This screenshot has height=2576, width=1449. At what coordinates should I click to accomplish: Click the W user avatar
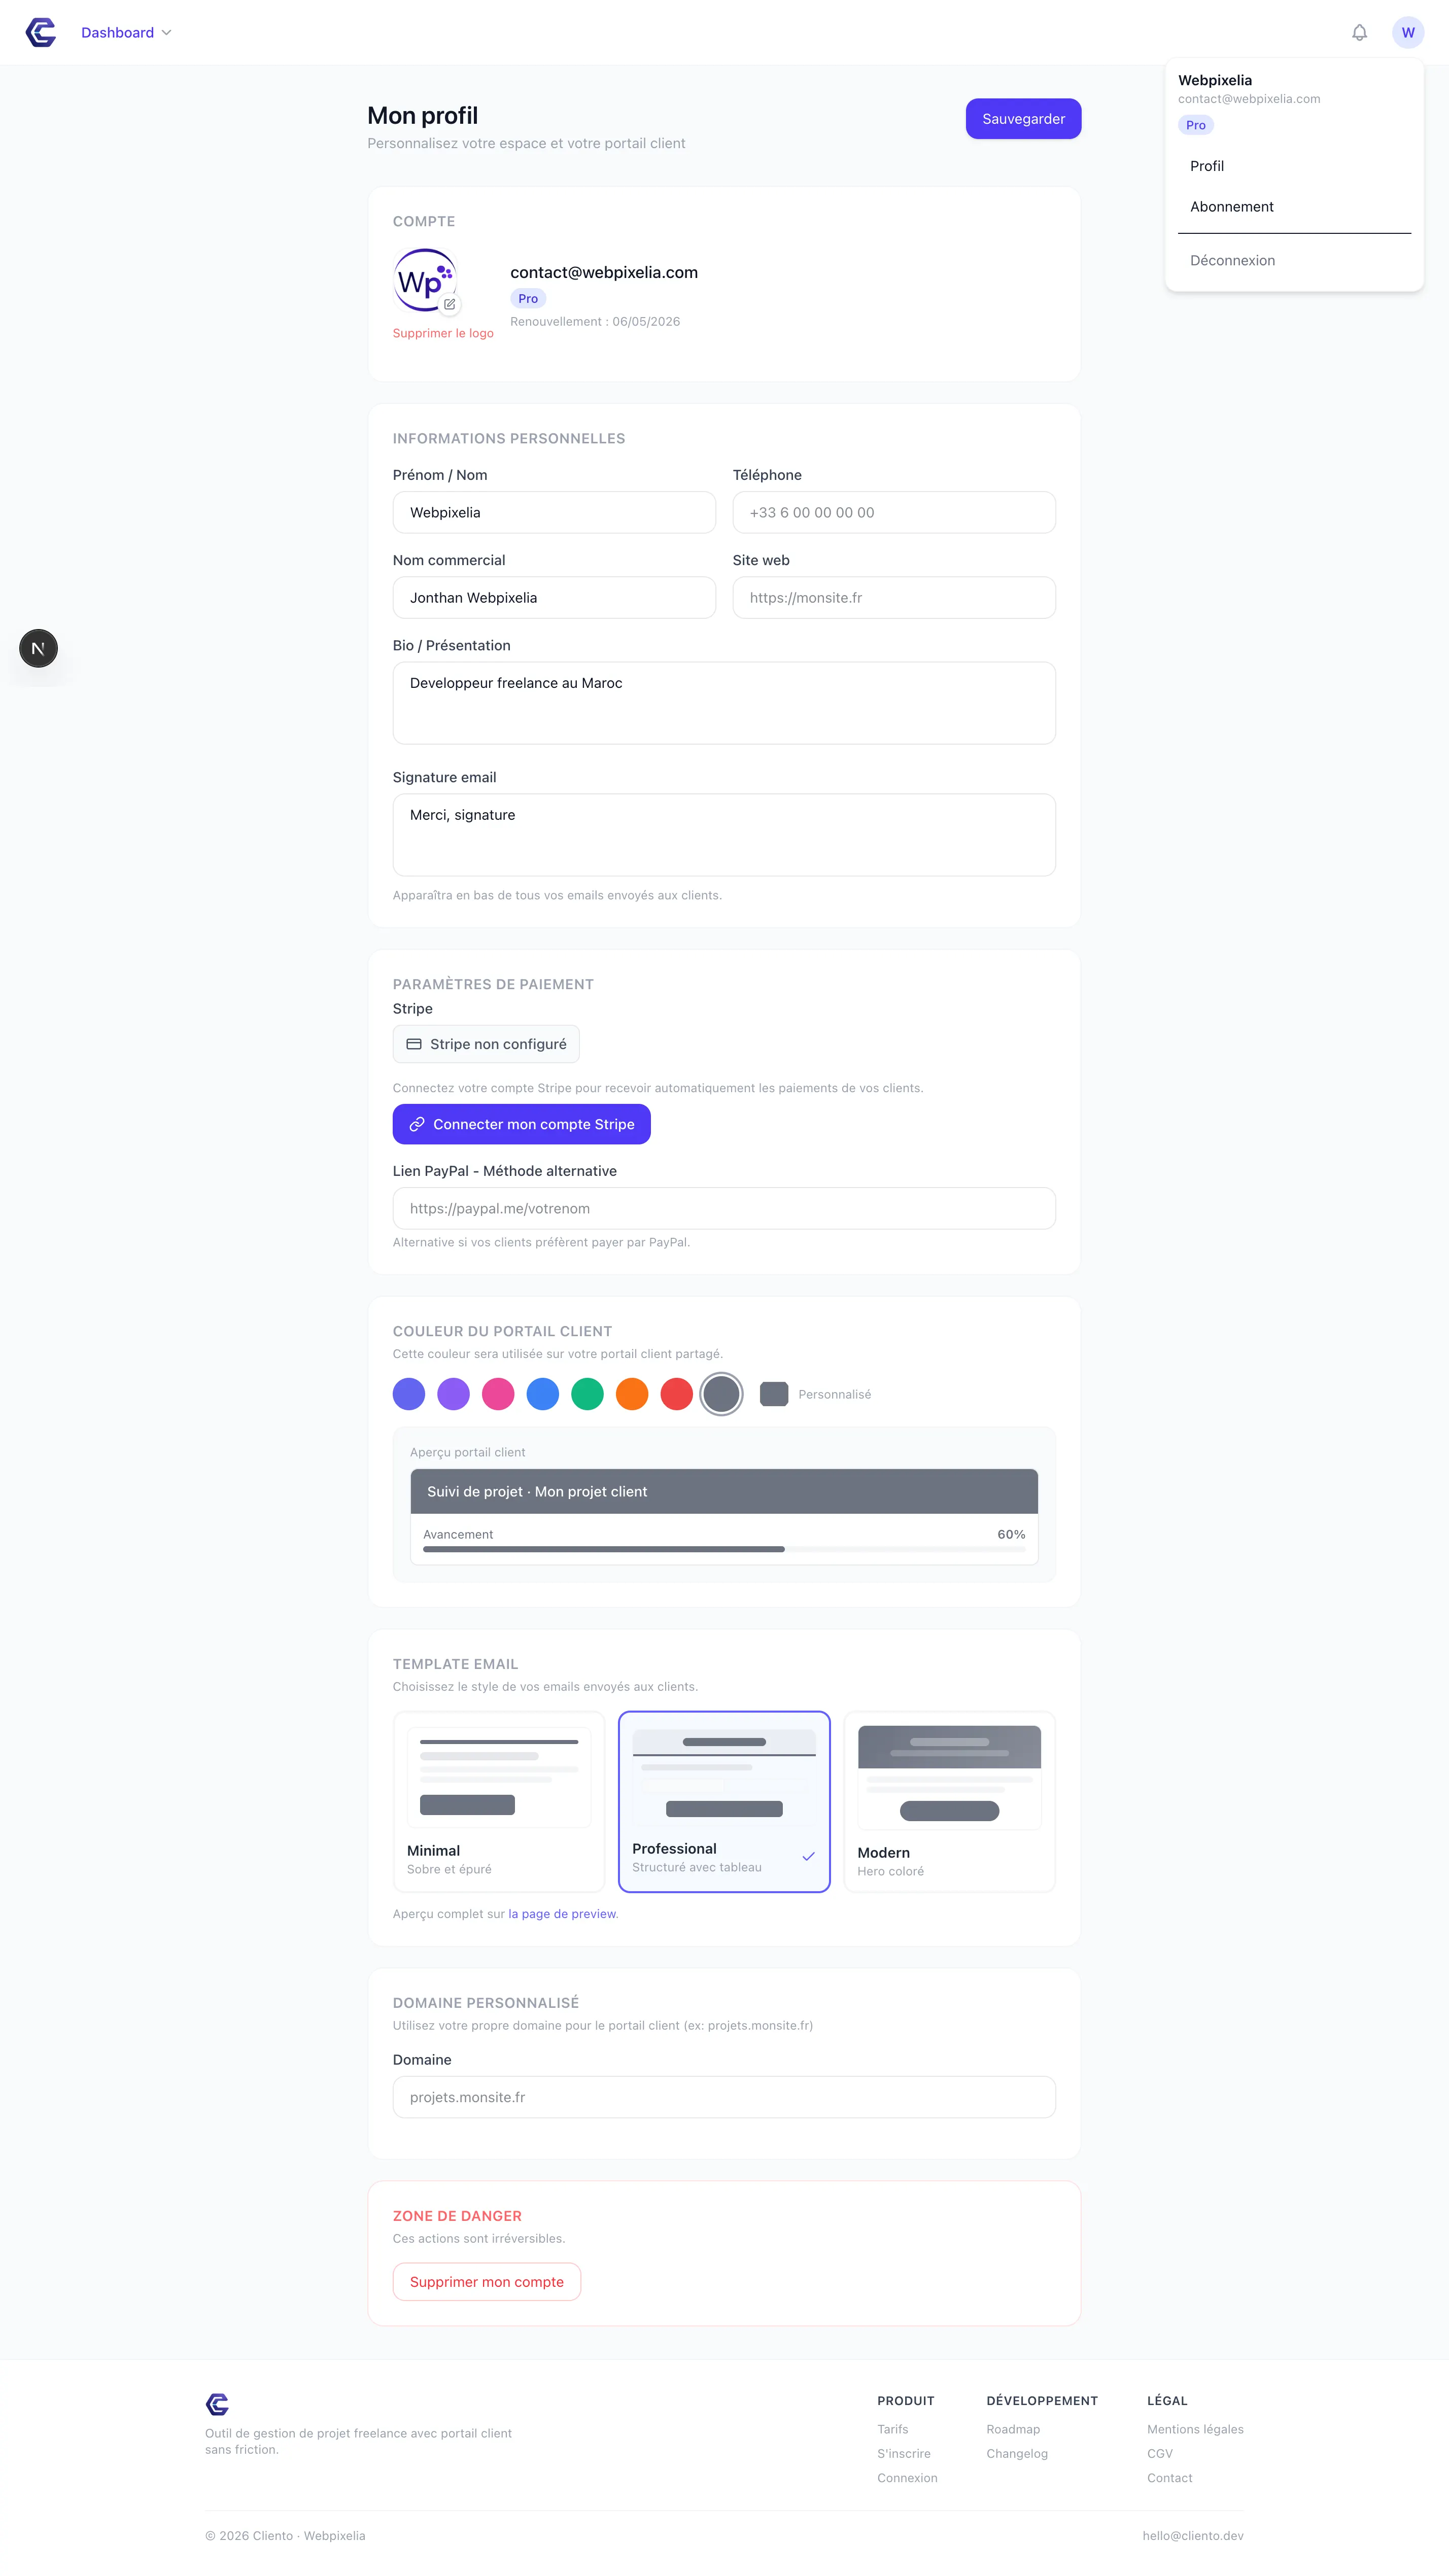(x=1407, y=33)
